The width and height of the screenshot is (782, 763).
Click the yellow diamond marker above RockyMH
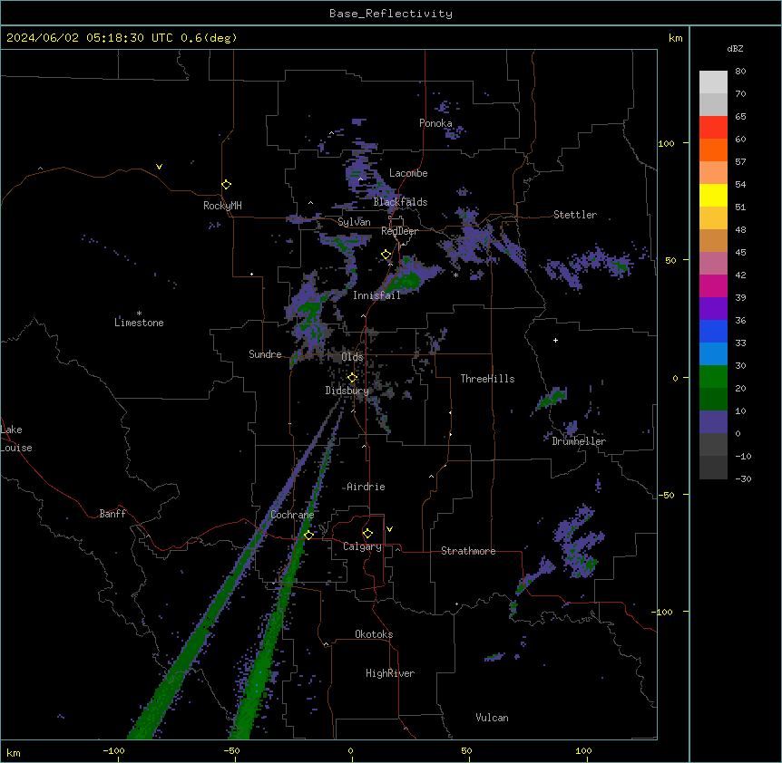coord(226,184)
